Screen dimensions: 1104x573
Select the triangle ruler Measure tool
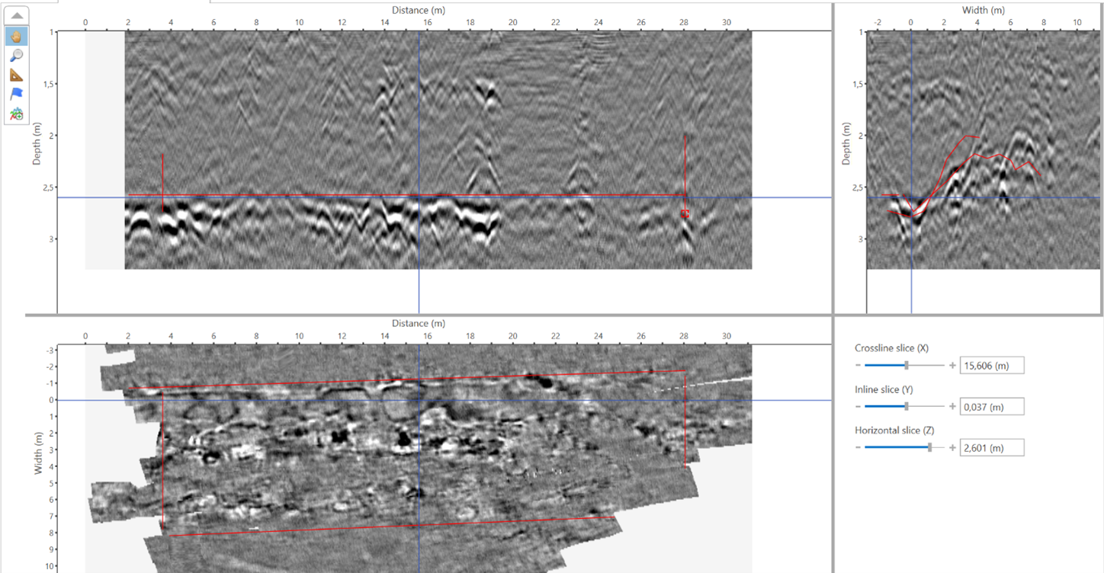[17, 75]
